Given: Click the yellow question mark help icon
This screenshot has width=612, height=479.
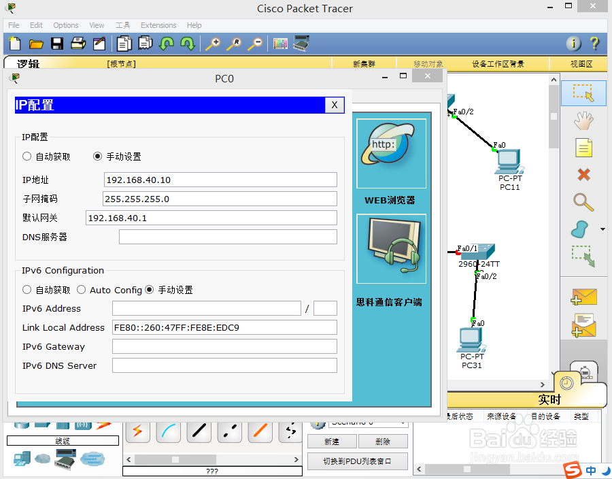Looking at the screenshot, I should [x=594, y=44].
